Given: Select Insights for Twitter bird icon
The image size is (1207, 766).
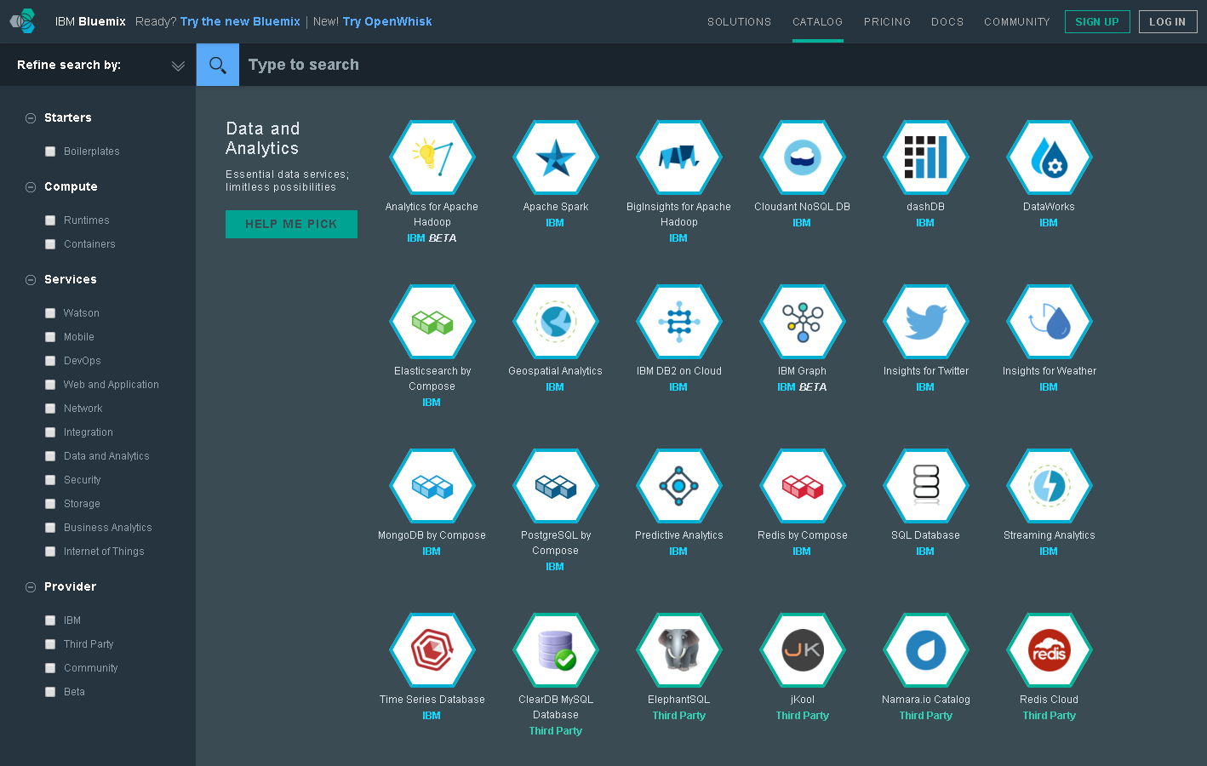Looking at the screenshot, I should click(926, 322).
